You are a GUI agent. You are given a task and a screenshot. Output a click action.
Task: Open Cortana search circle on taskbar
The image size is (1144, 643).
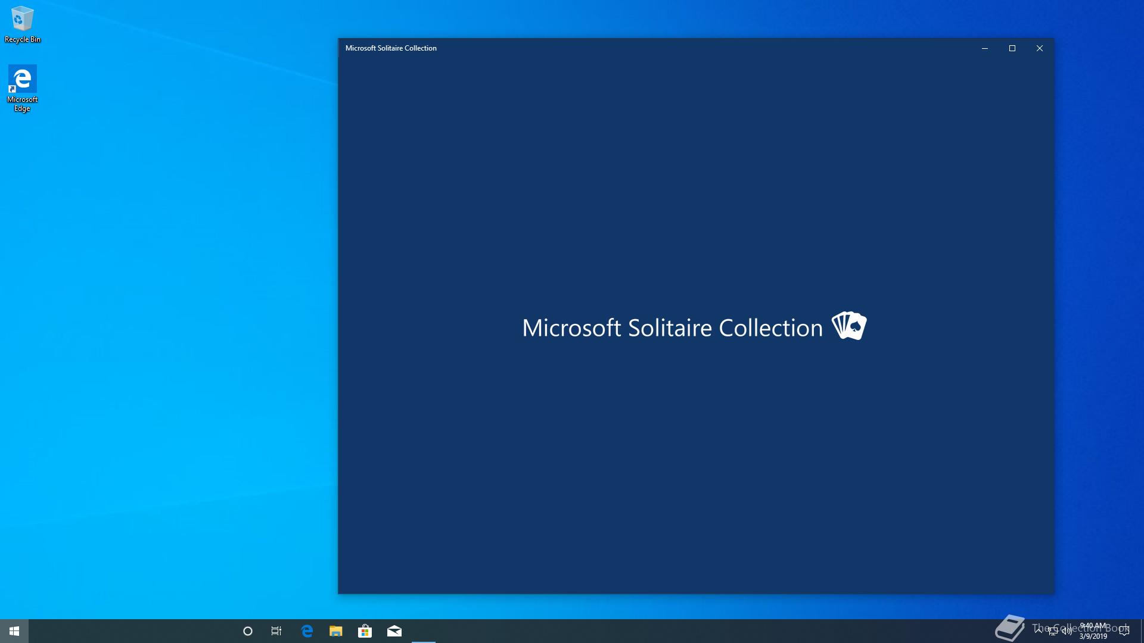click(x=248, y=631)
